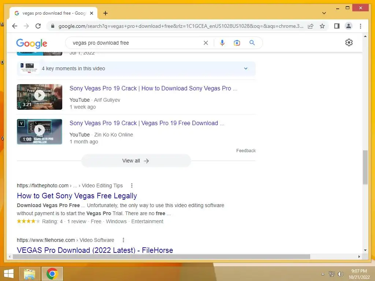Click View all videos button
375x281 pixels.
coord(136,161)
